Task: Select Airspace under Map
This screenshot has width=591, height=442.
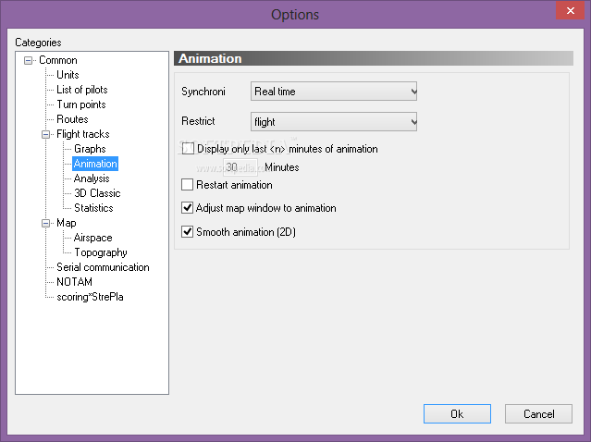Action: click(93, 238)
